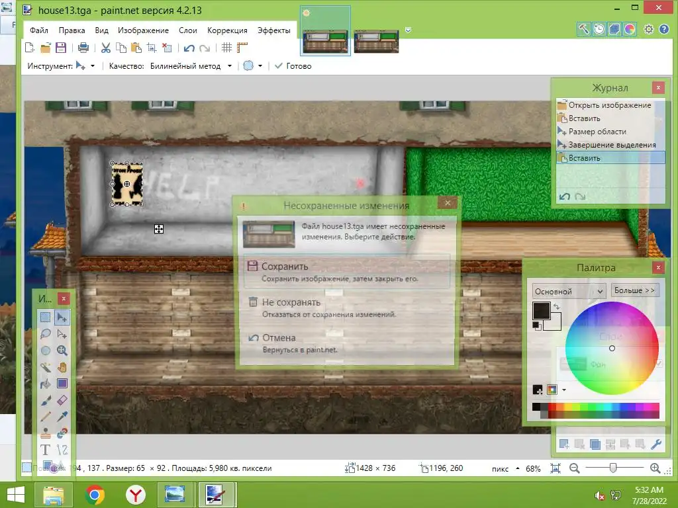Viewport: 678px width, 508px height.
Task: Click the Больше >> button in Палитра
Action: point(635,290)
